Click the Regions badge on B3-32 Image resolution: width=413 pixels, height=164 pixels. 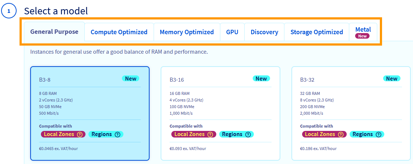point(363,134)
